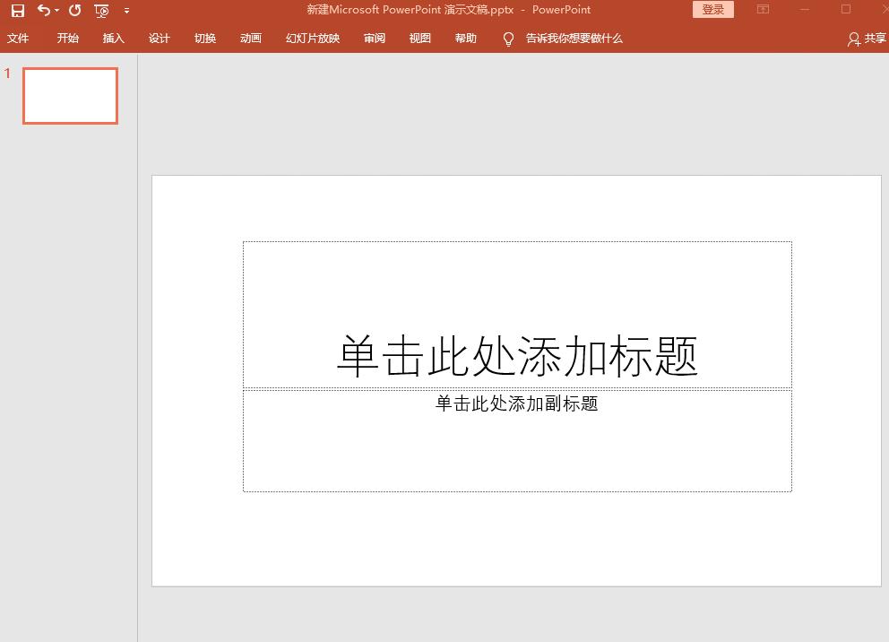Open the 幻灯片放映 tab
Viewport: 889px width, 642px height.
point(312,39)
